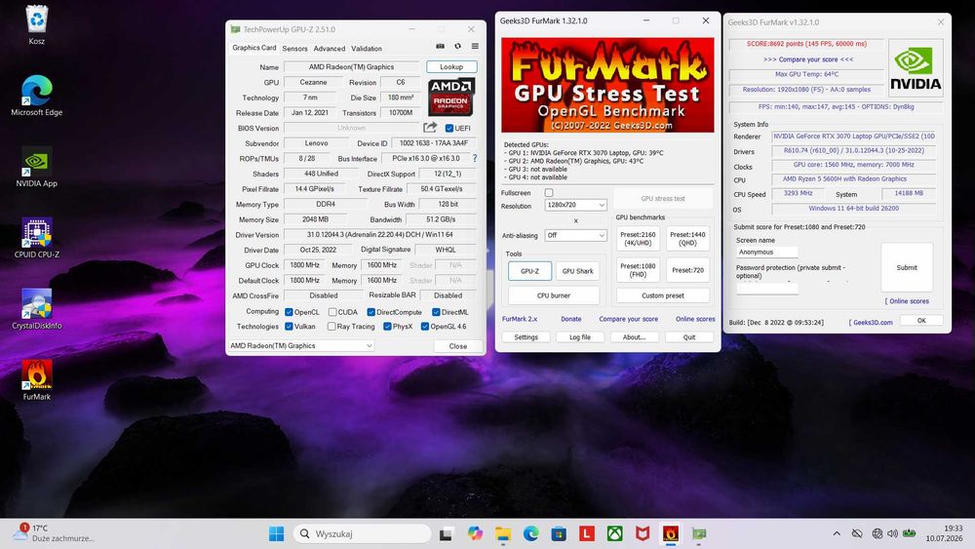Open Task View from the taskbar

[x=446, y=533]
